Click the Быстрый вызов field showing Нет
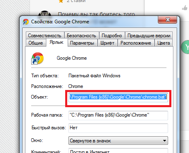 coord(118,128)
